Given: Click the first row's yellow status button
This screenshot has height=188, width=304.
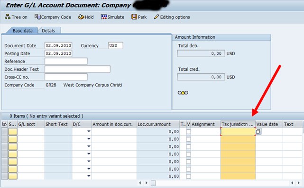Looking at the screenshot, I should click(x=13, y=132).
